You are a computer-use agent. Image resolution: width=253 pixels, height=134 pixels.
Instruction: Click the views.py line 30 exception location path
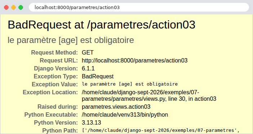149,95
